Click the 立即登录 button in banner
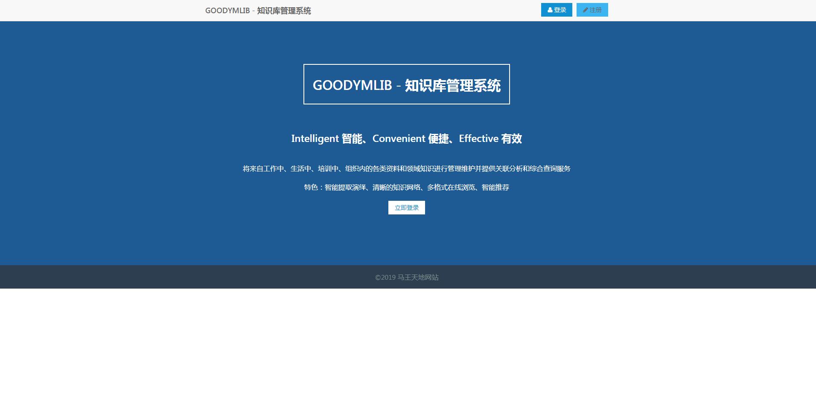Image resolution: width=816 pixels, height=399 pixels. (407, 208)
